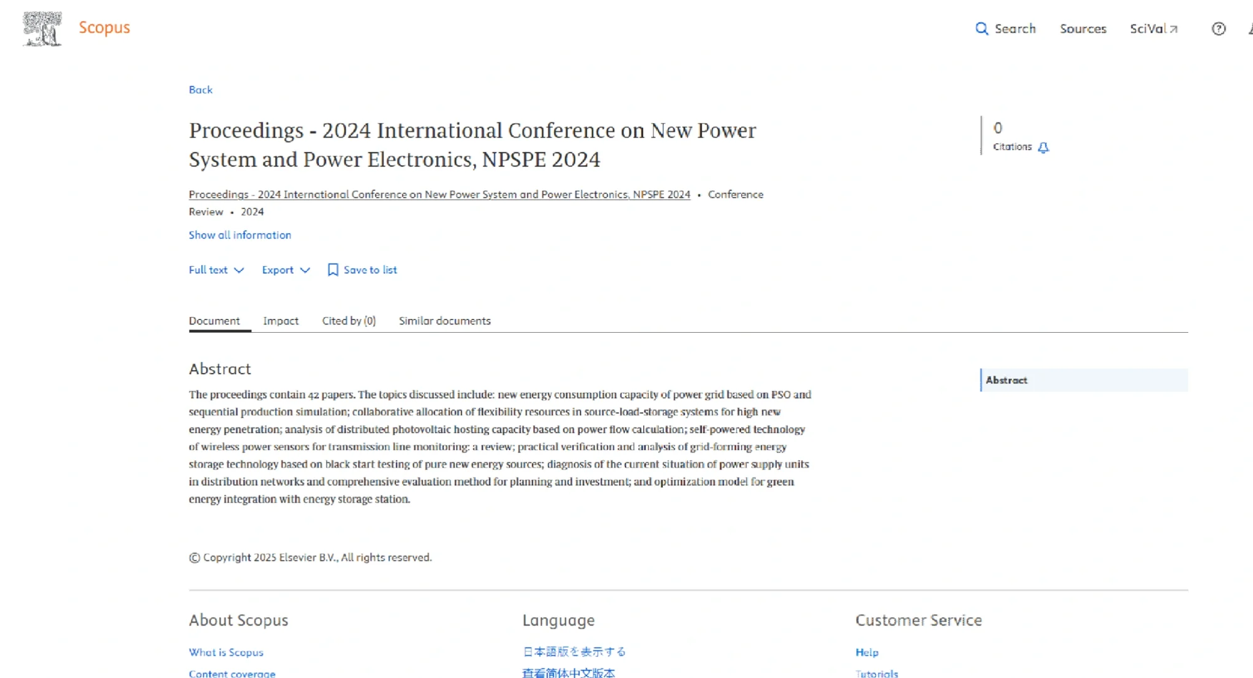1253x678 pixels.
Task: Select the Similar documents tab
Action: (445, 321)
